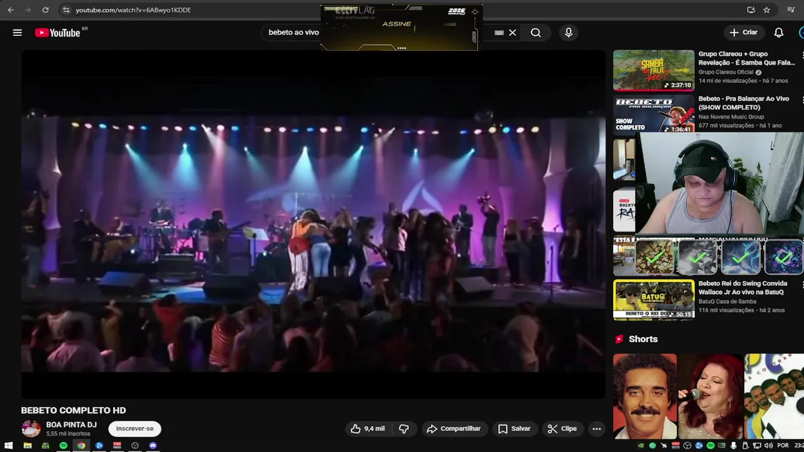
Task: Open network status tray icon
Action: pyautogui.click(x=756, y=446)
